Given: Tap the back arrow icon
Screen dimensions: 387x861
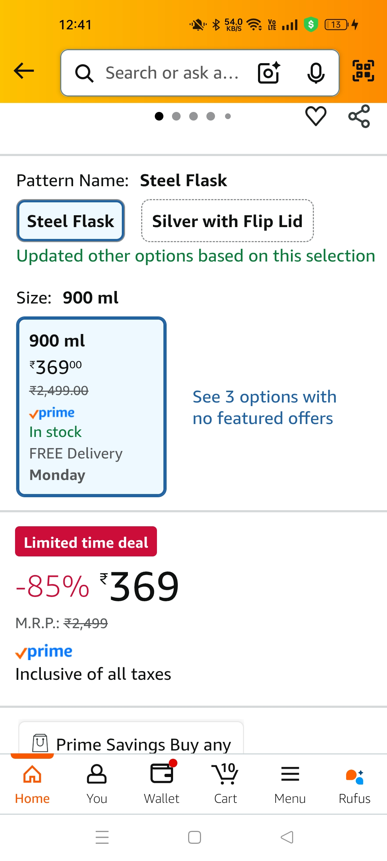Looking at the screenshot, I should tap(24, 71).
